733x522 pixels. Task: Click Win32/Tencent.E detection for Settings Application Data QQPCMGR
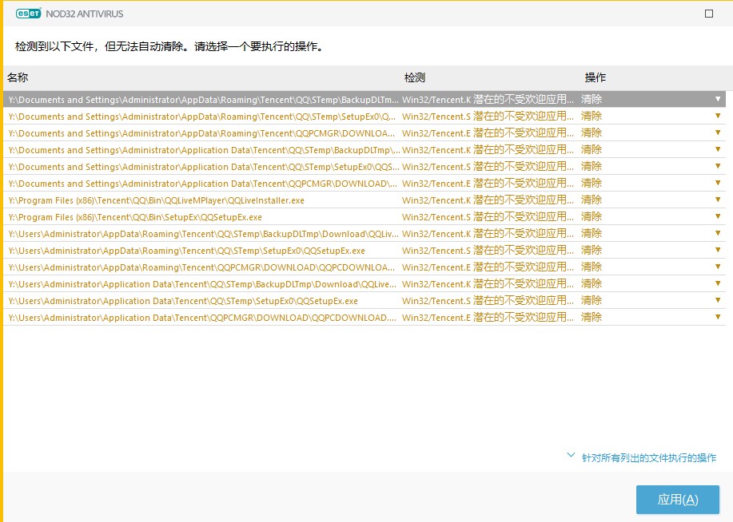pyautogui.click(x=488, y=184)
